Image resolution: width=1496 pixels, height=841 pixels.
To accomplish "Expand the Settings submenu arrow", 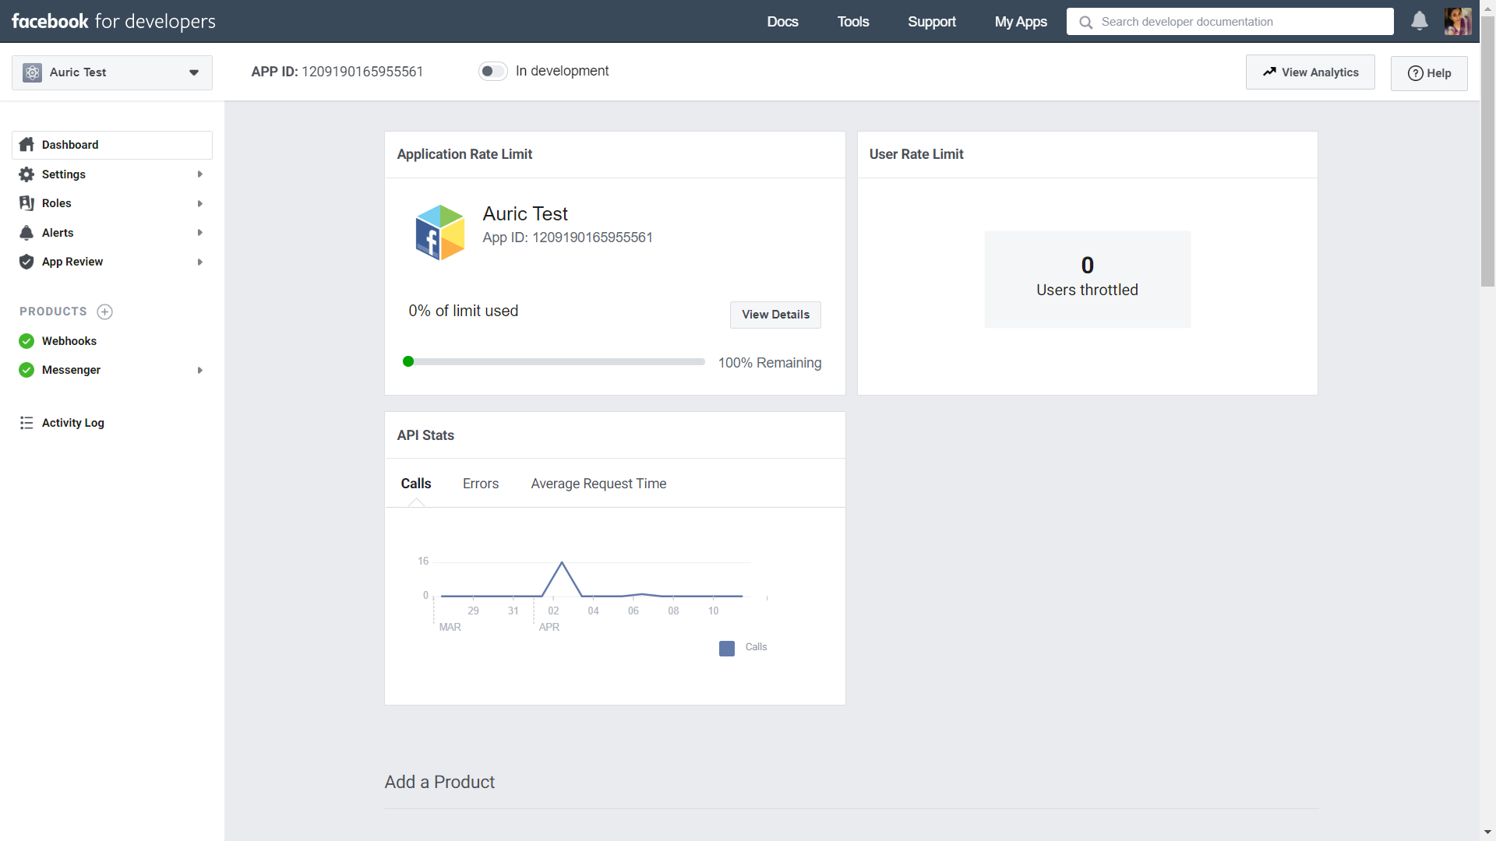I will click(200, 174).
